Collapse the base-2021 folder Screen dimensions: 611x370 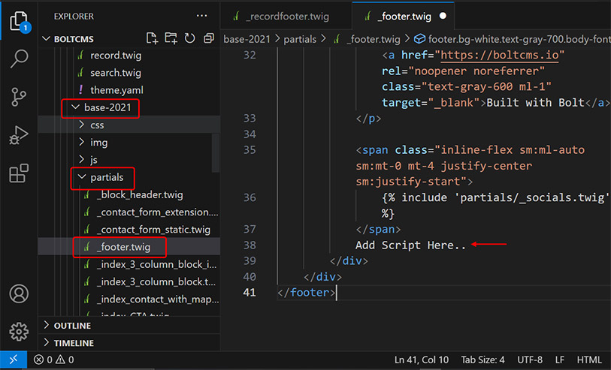[x=75, y=107]
